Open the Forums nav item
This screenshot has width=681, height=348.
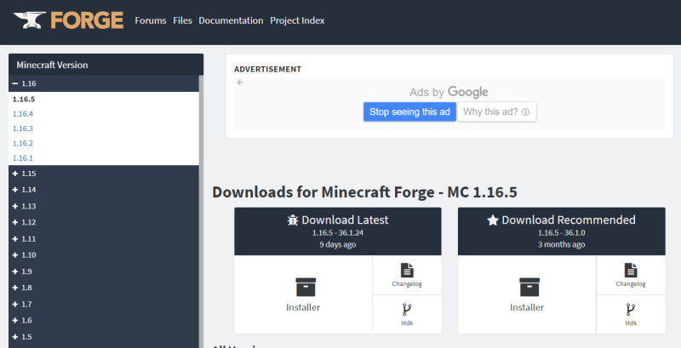pyautogui.click(x=151, y=20)
